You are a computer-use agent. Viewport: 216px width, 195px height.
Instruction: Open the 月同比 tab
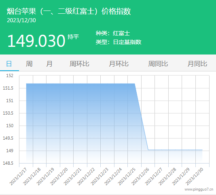197,64
